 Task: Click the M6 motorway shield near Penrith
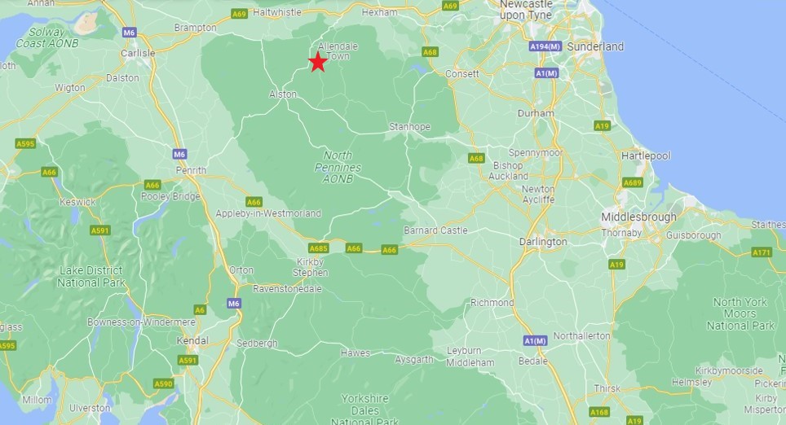pos(180,154)
